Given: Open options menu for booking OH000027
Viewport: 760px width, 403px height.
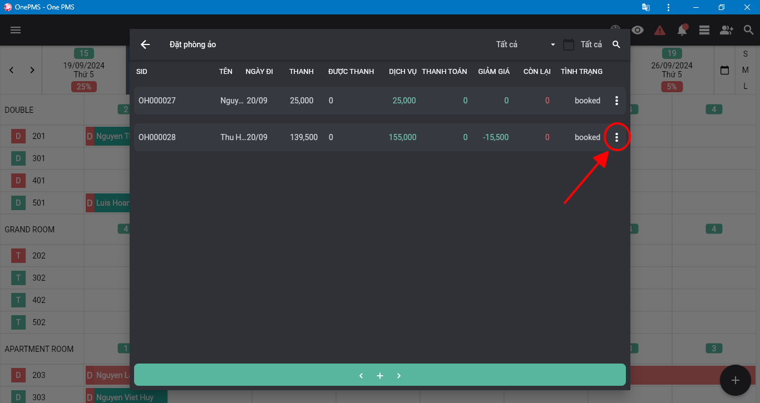Looking at the screenshot, I should 616,101.
